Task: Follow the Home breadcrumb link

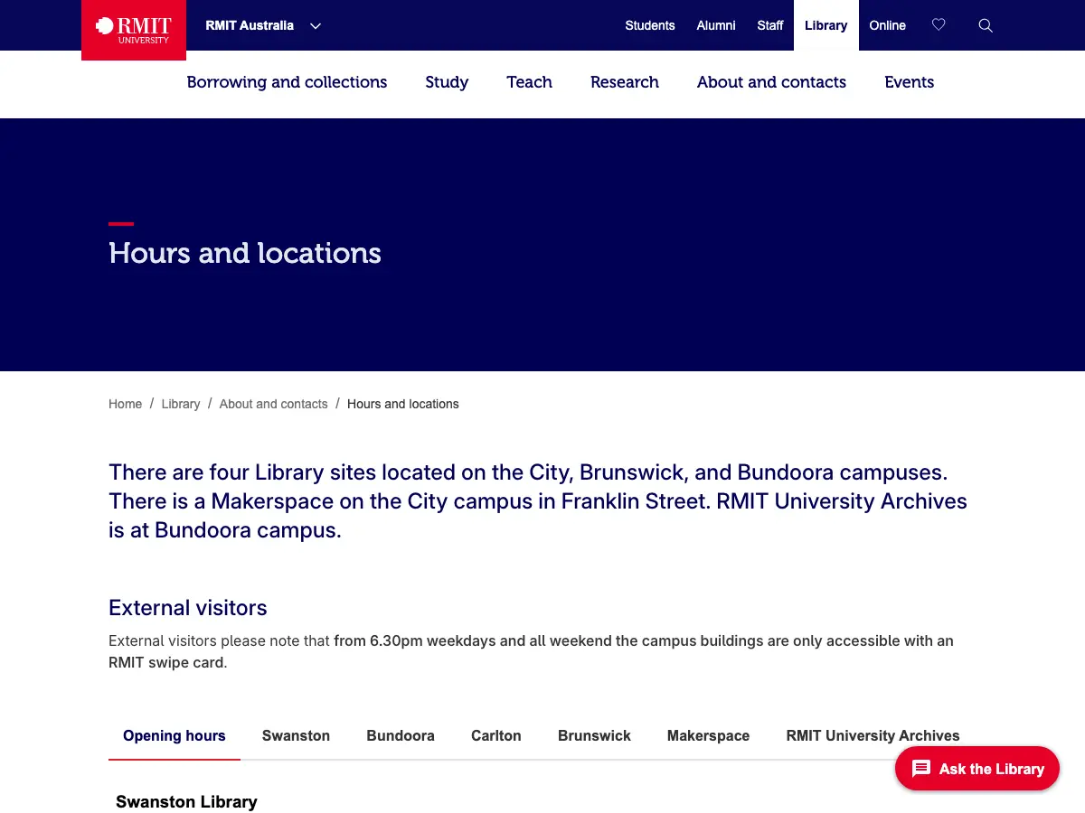Action: (x=125, y=404)
